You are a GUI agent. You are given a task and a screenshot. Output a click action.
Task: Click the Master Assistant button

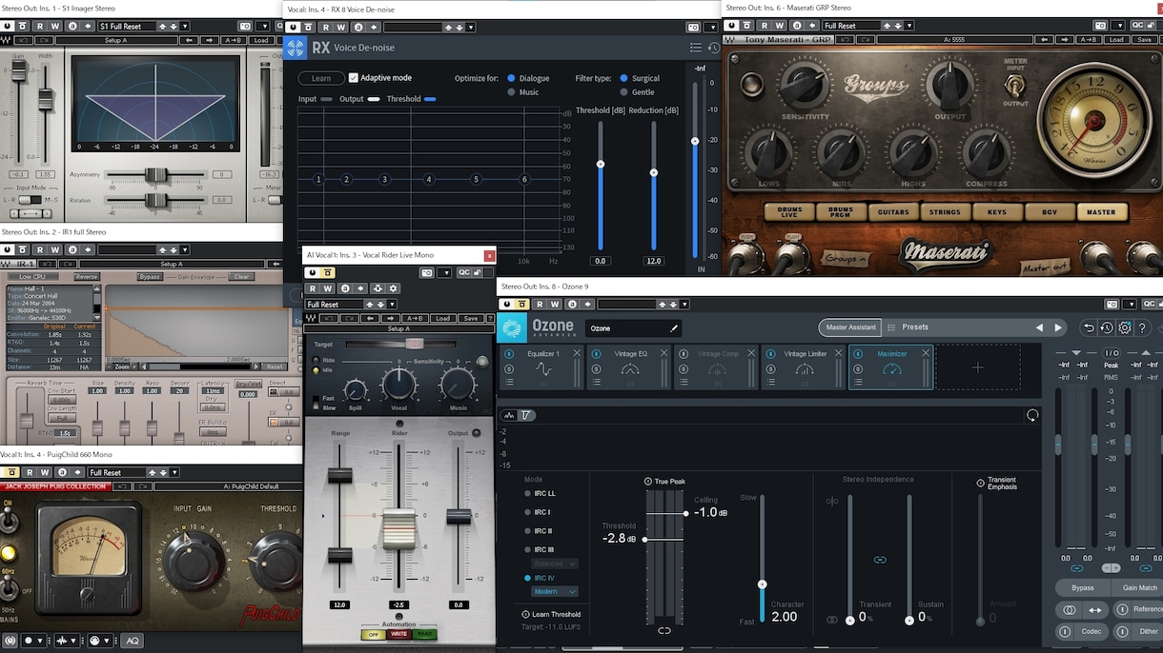[850, 327]
